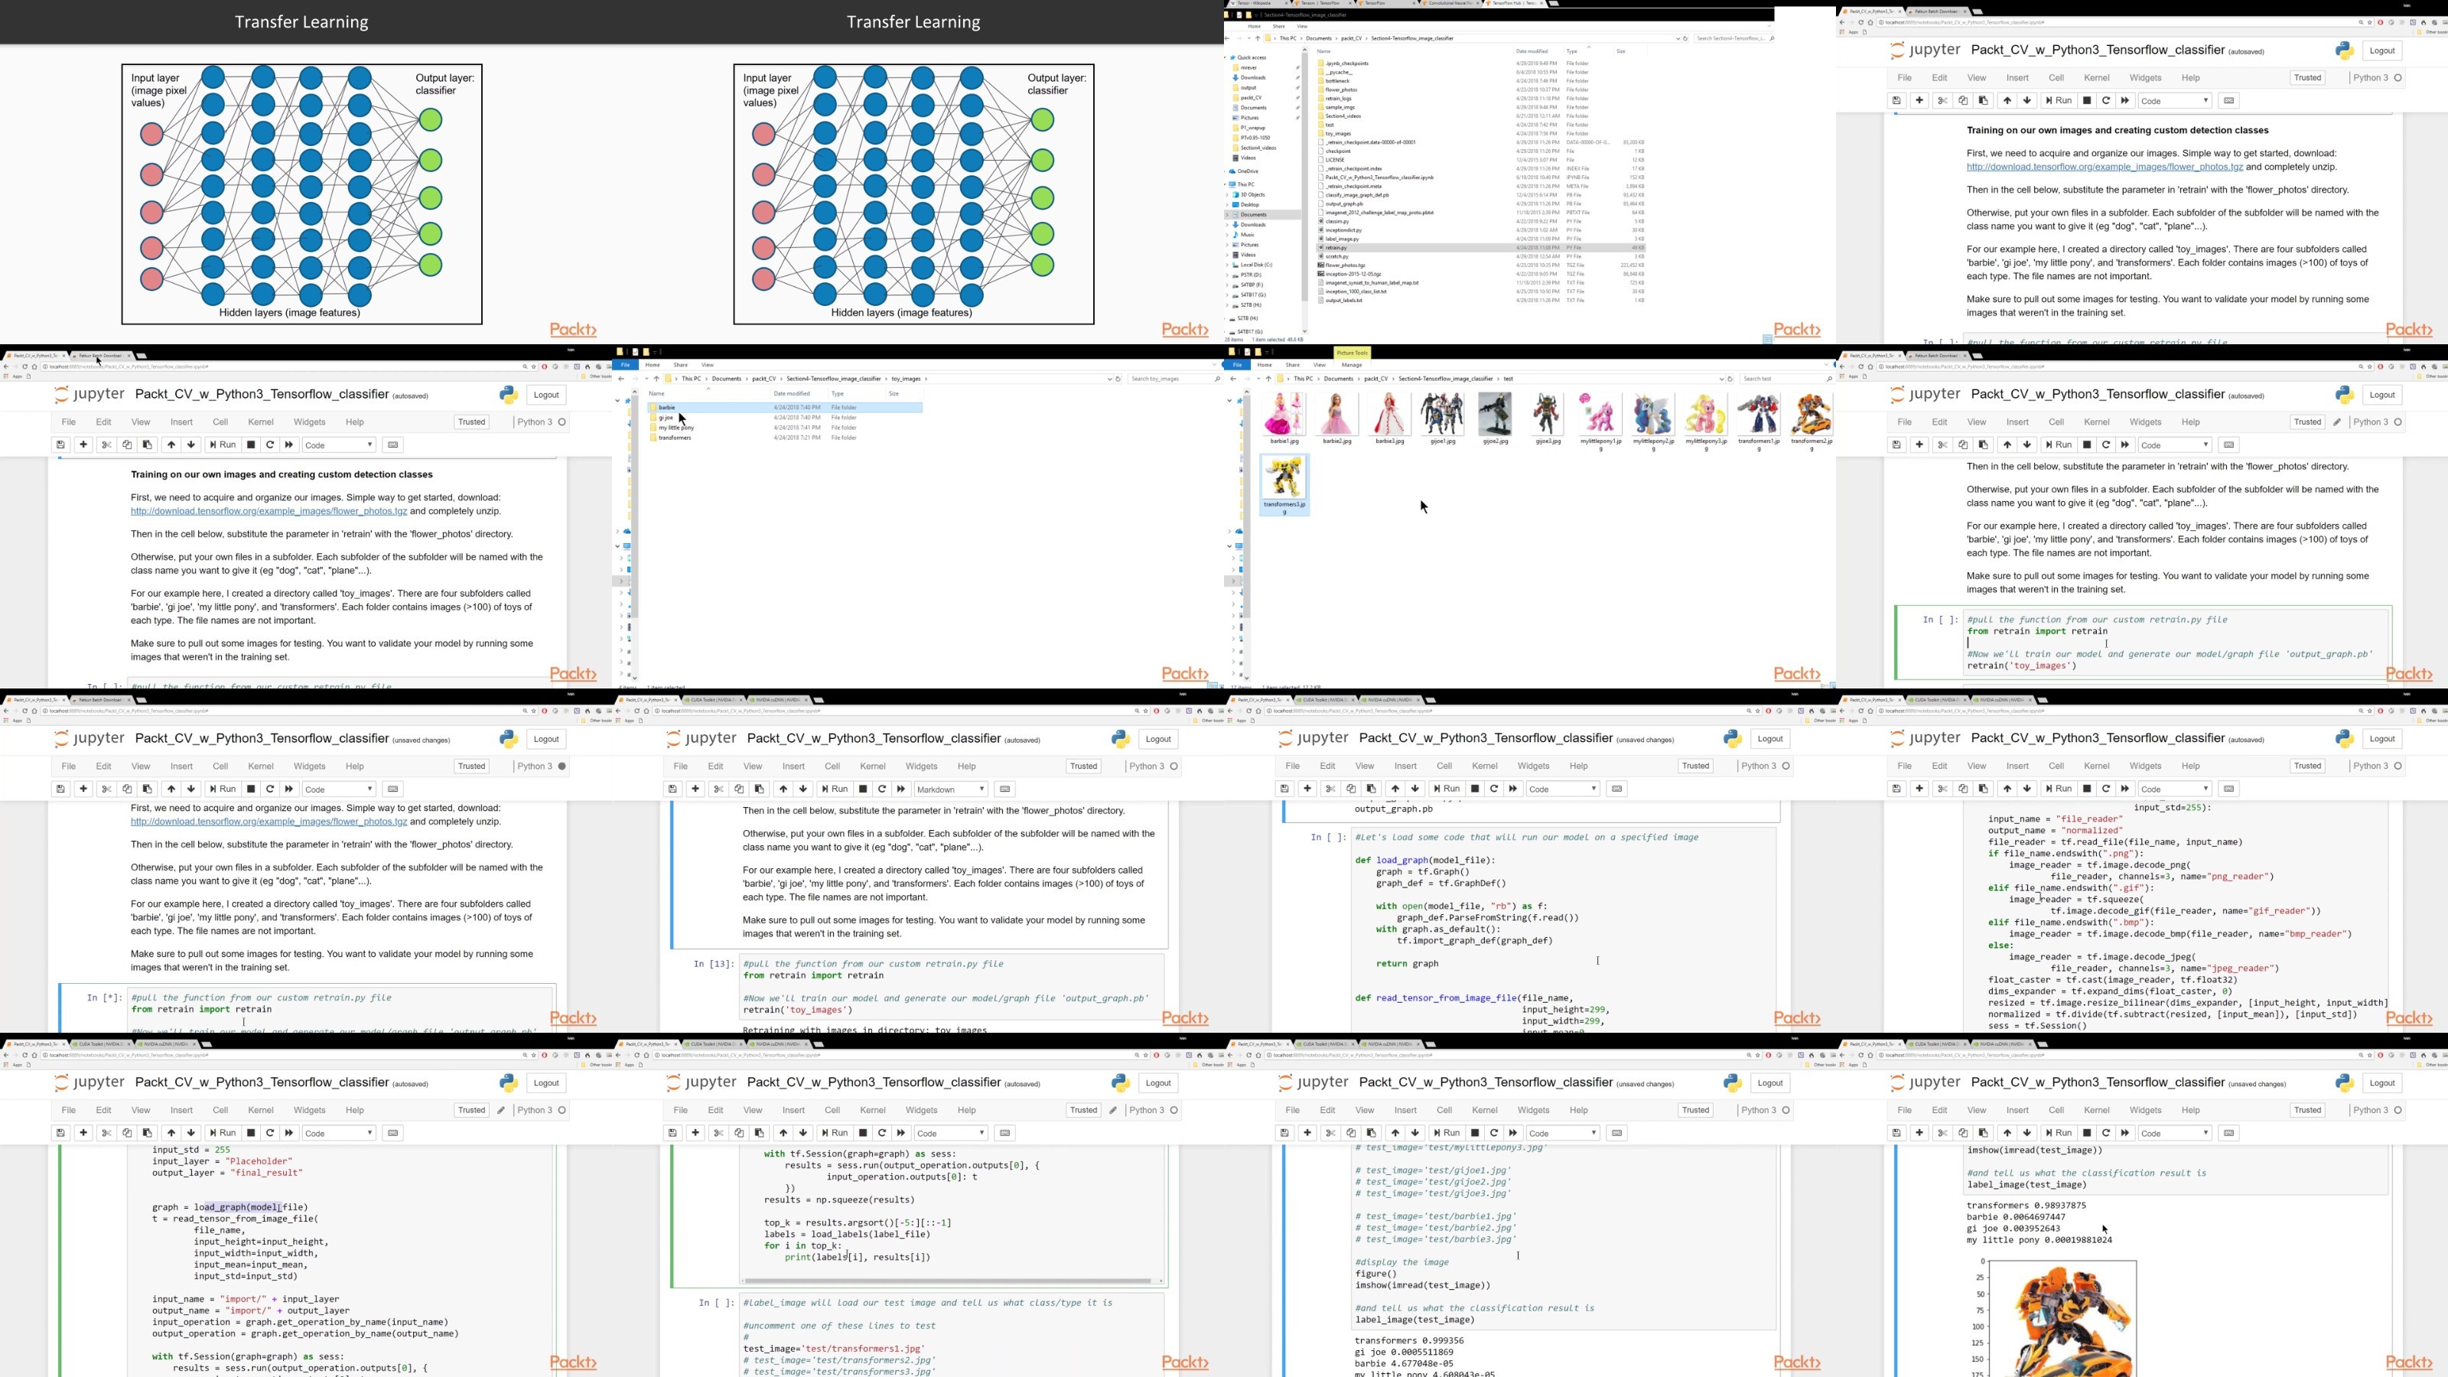The width and height of the screenshot is (2448, 1377).
Task: Open OneDrive in the navigation pane
Action: [1248, 171]
